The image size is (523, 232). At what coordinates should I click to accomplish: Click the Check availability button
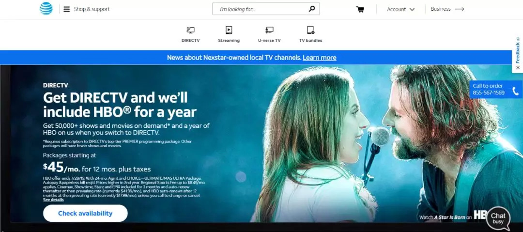[x=85, y=213]
